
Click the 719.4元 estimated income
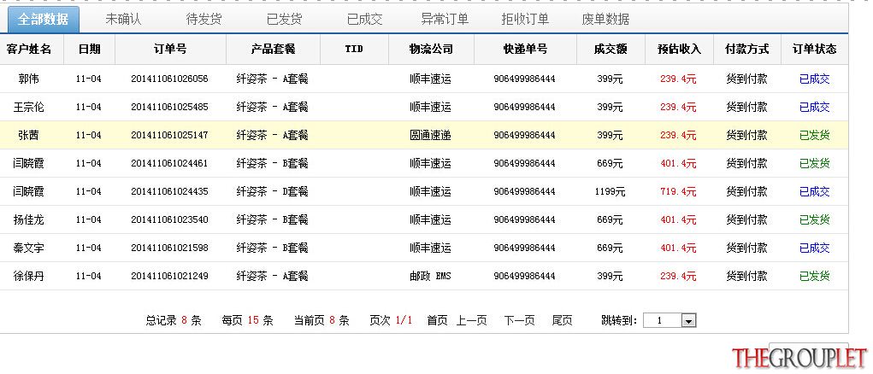tap(678, 192)
